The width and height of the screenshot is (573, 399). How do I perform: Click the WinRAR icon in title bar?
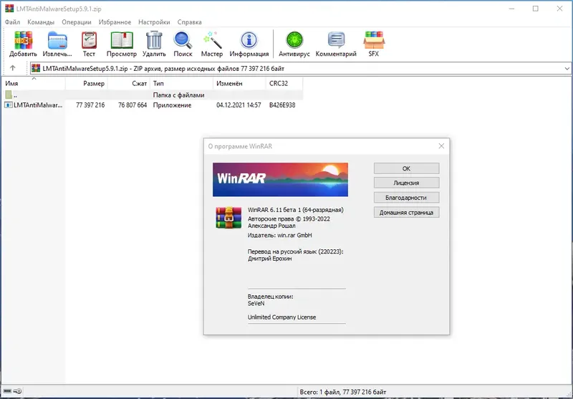pos(9,9)
